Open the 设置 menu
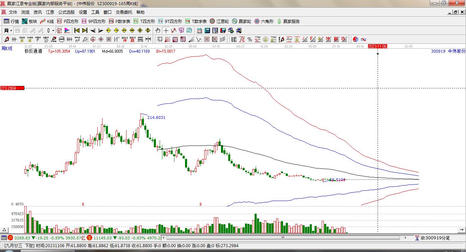 click(83, 12)
